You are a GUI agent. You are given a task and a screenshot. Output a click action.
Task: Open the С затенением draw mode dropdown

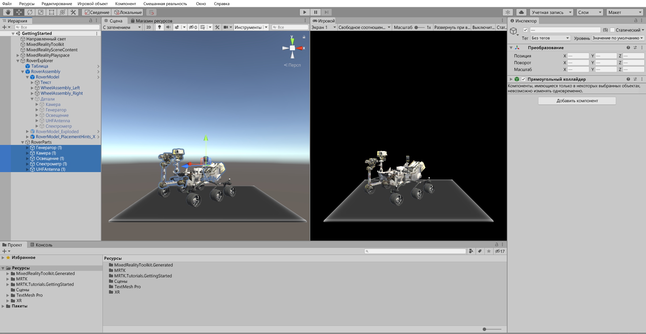(x=122, y=27)
